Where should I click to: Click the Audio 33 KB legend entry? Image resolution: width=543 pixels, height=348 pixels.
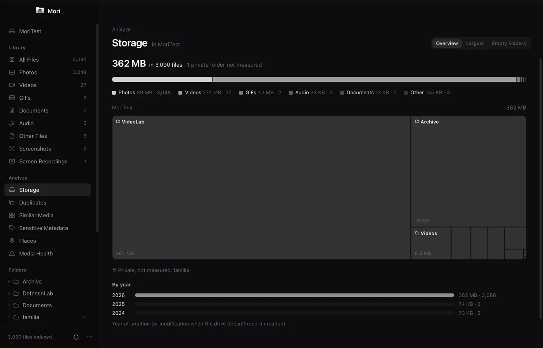coord(310,93)
